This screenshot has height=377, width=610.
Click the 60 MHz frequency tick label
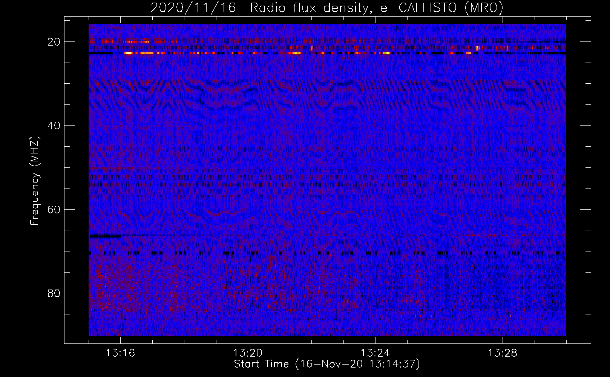(x=54, y=210)
